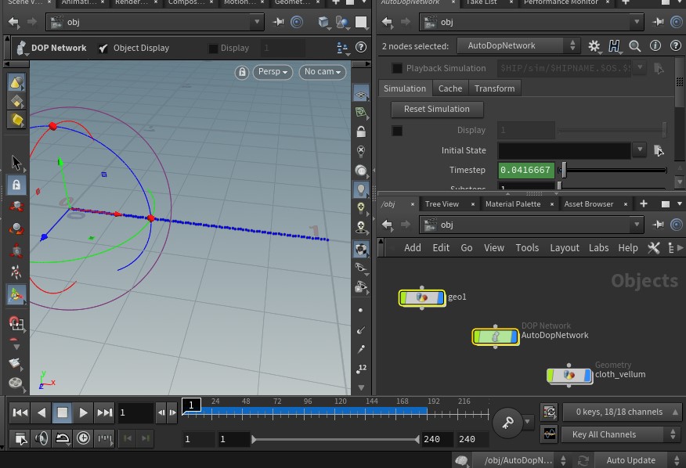Viewport: 686px width, 468px height.
Task: Click the parameter search magnifier icon
Action: [x=635, y=46]
